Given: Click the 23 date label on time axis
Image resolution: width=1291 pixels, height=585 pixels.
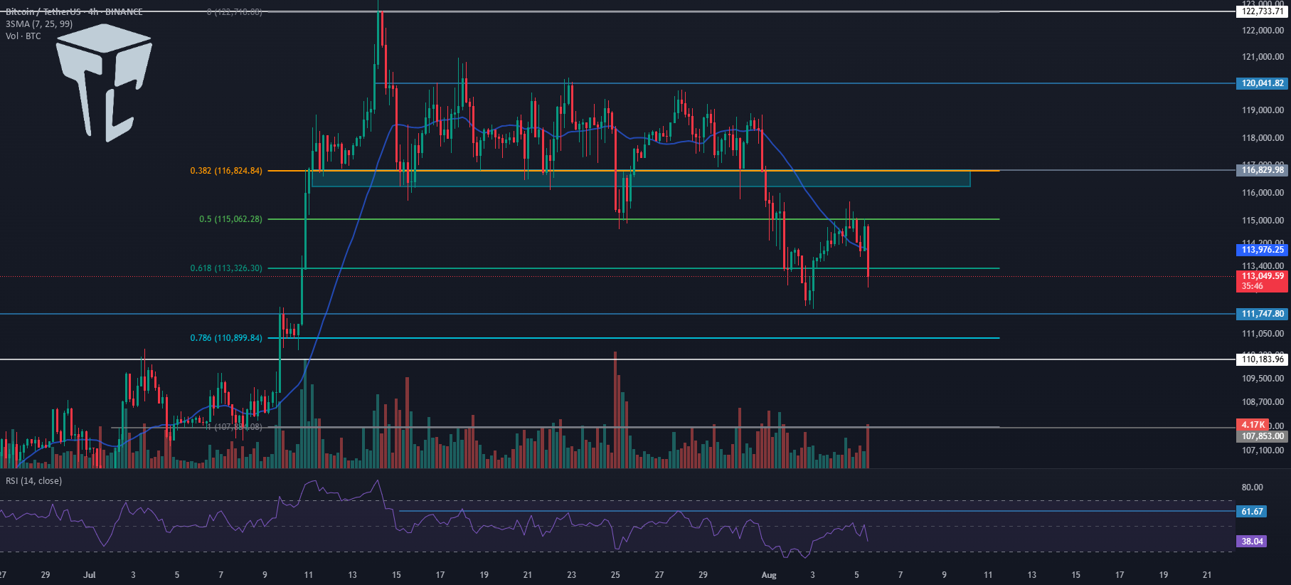Looking at the screenshot, I should coord(572,575).
